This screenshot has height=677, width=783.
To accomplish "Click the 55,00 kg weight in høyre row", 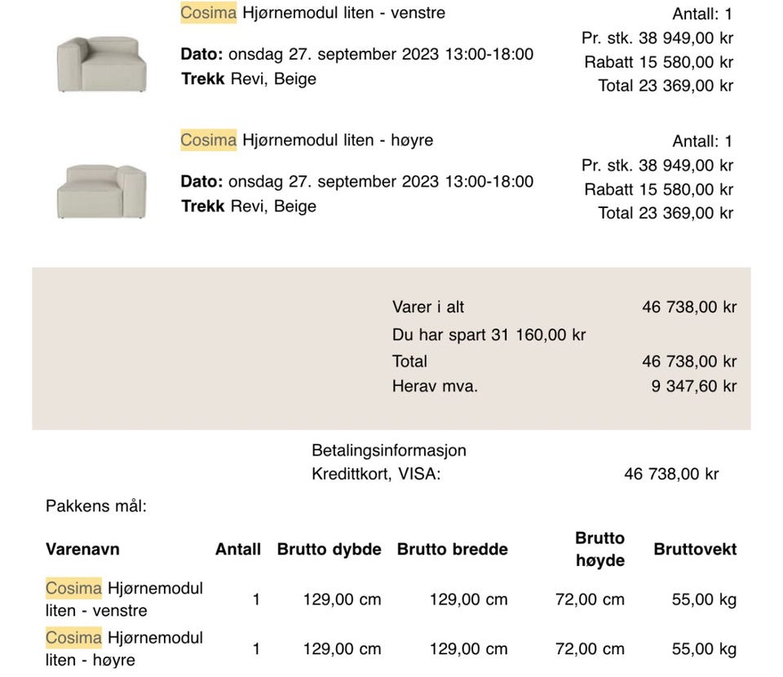I will point(704,648).
